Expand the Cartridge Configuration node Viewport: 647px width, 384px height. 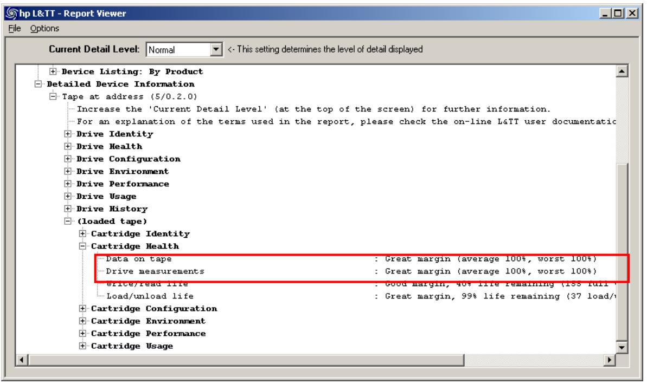(x=82, y=308)
